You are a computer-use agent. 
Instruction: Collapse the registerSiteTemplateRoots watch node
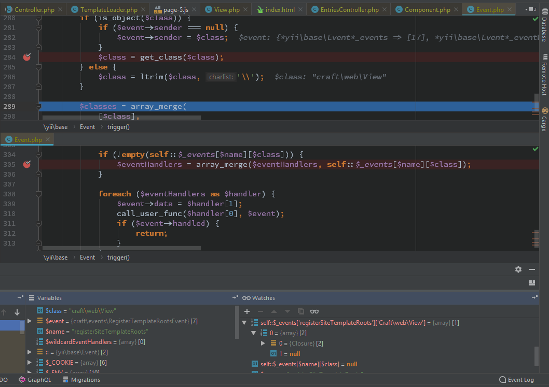[x=244, y=323]
